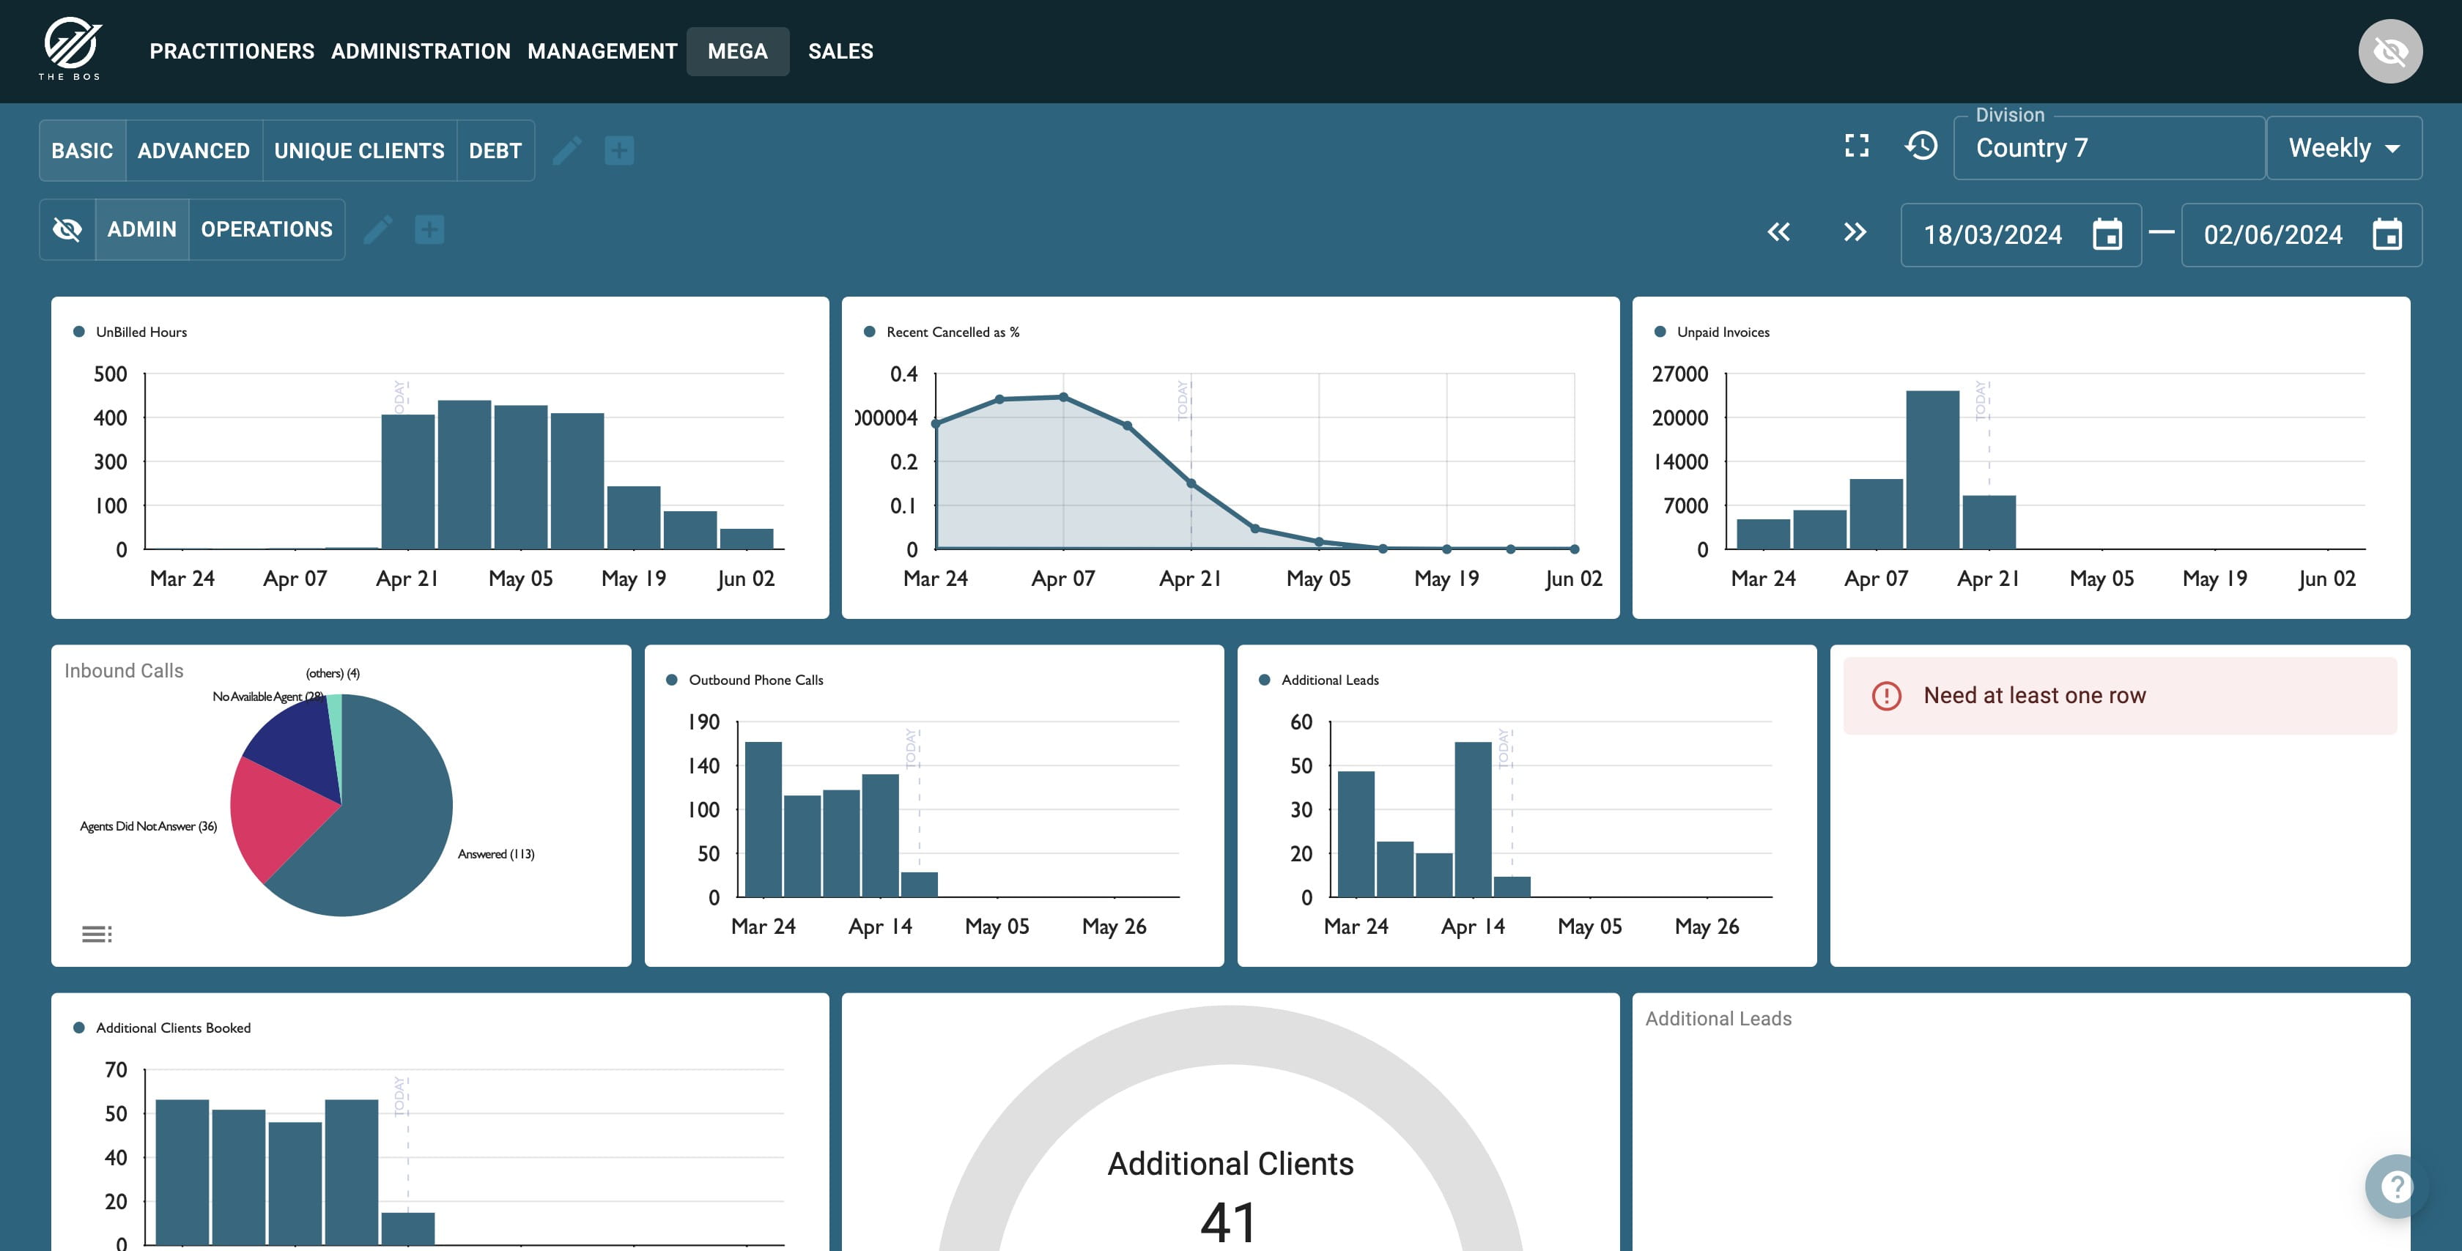Toggle the Additional Clients Booked legend
The width and height of the screenshot is (2462, 1251).
(x=163, y=1028)
